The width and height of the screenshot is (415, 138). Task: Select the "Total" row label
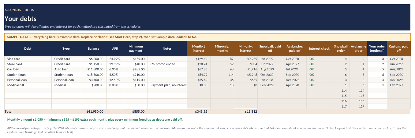[9, 112]
